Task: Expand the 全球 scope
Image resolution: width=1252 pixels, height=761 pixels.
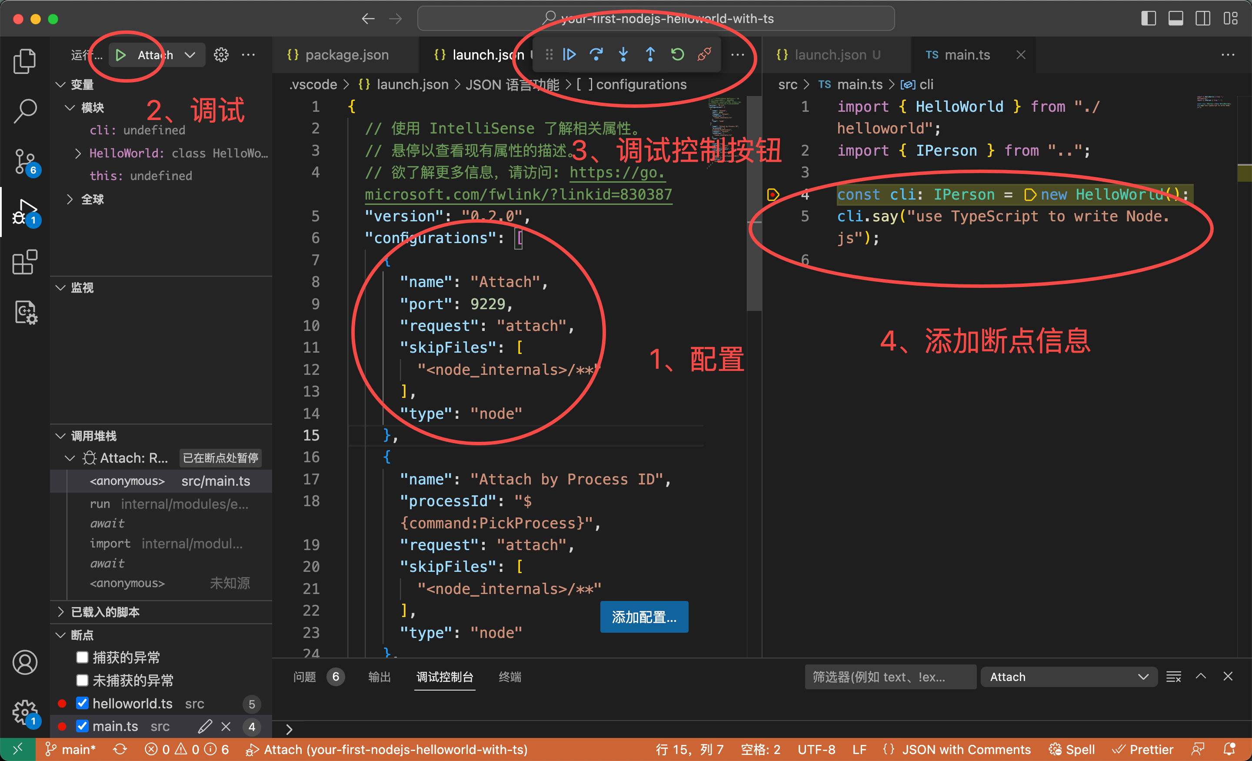Action: point(70,199)
